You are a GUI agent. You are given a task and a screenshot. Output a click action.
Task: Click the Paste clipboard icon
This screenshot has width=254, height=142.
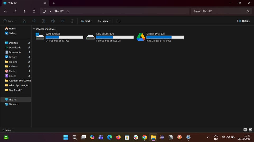point(43,21)
